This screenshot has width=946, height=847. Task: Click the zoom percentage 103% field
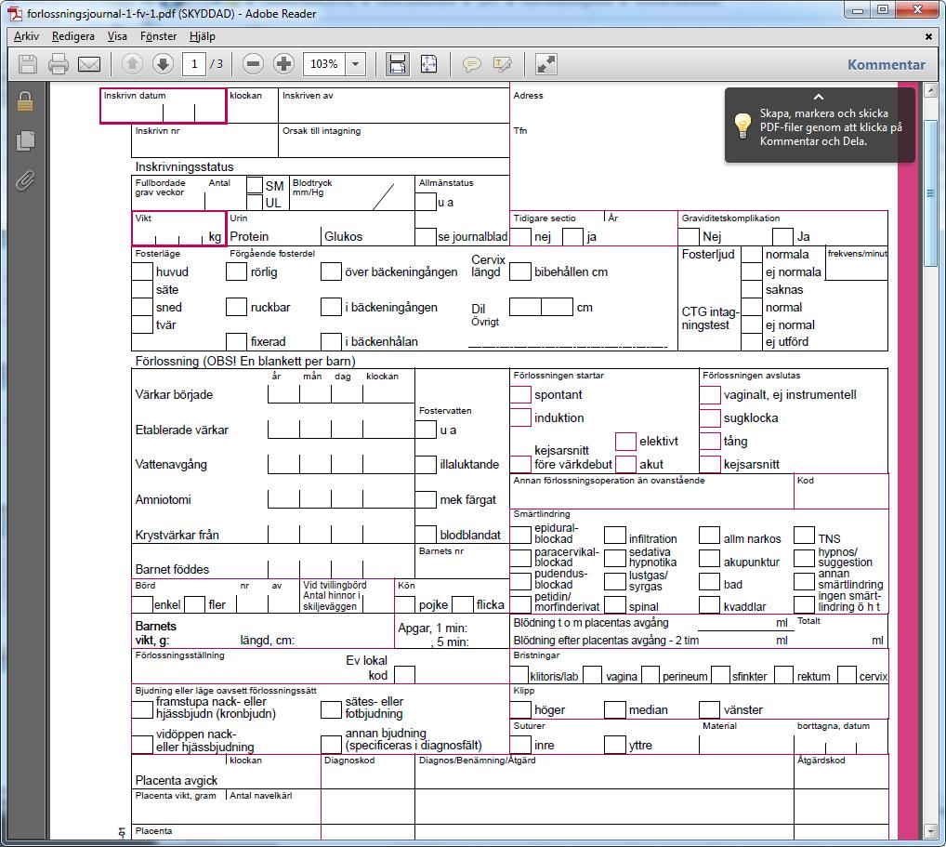(324, 64)
